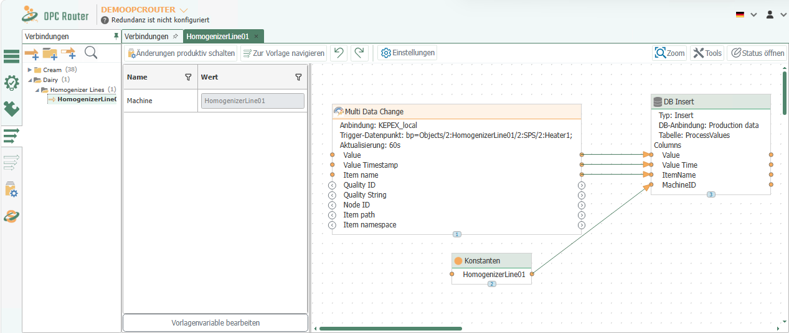Undo the last change
Screen dimensions: 789x333
[339, 53]
